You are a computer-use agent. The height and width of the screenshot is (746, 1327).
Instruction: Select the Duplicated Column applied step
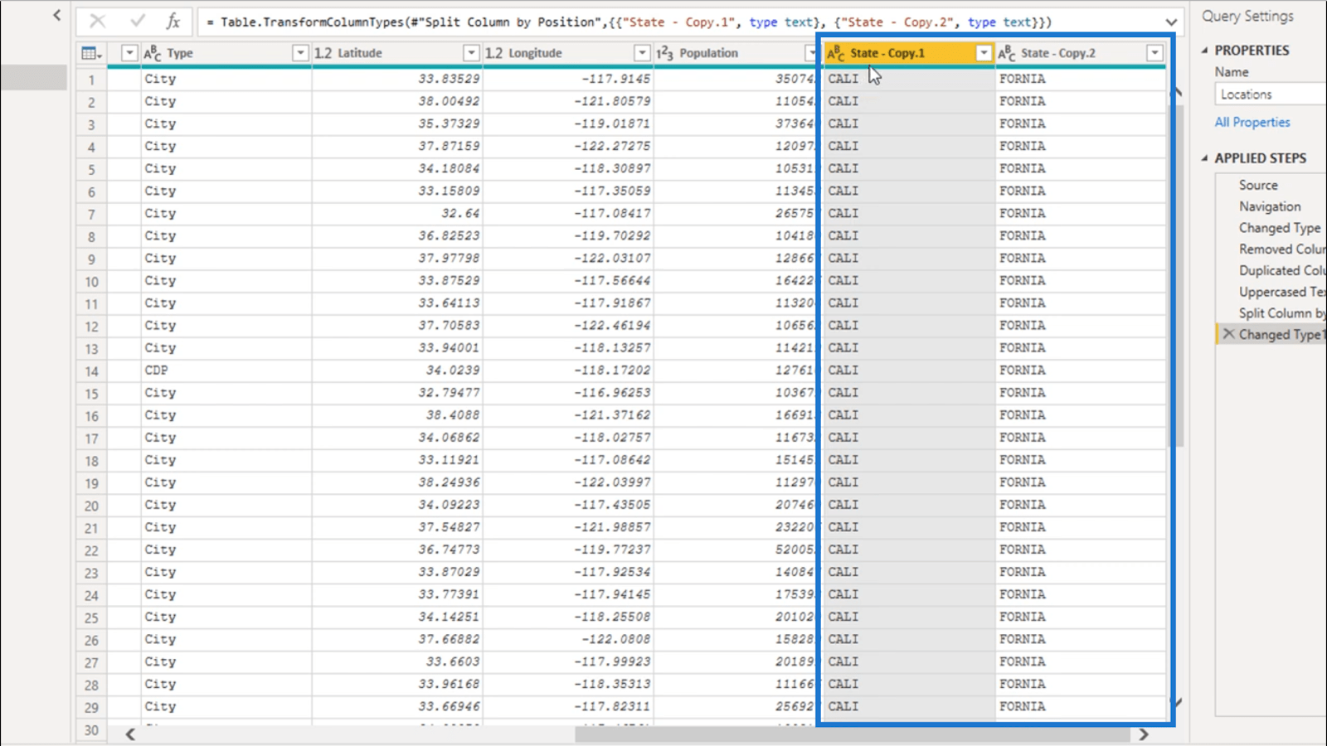(1282, 270)
